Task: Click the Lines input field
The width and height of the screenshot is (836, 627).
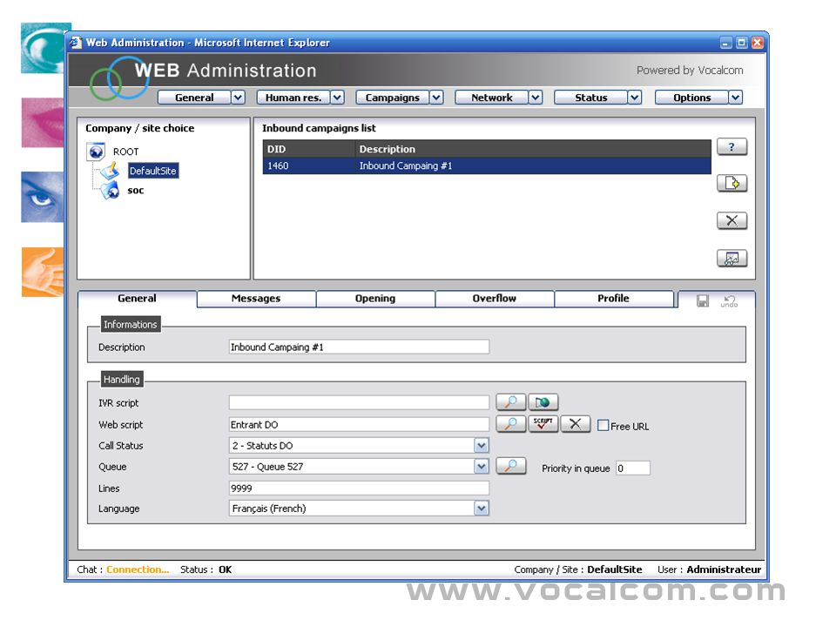Action: click(359, 488)
